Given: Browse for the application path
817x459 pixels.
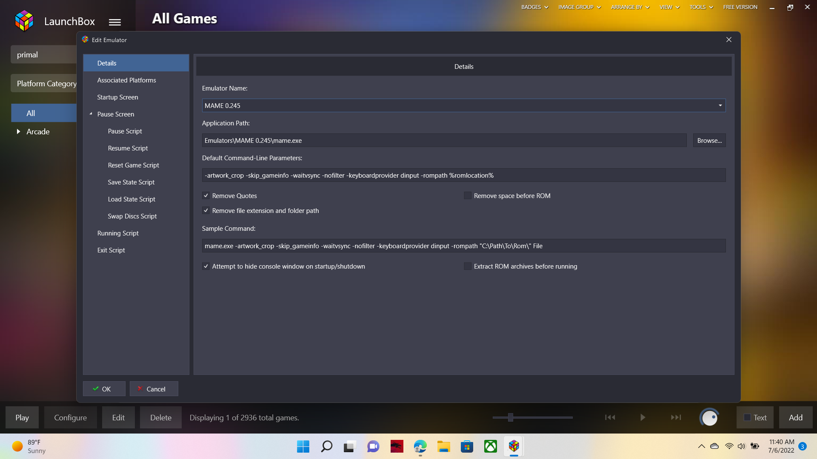Looking at the screenshot, I should point(709,140).
